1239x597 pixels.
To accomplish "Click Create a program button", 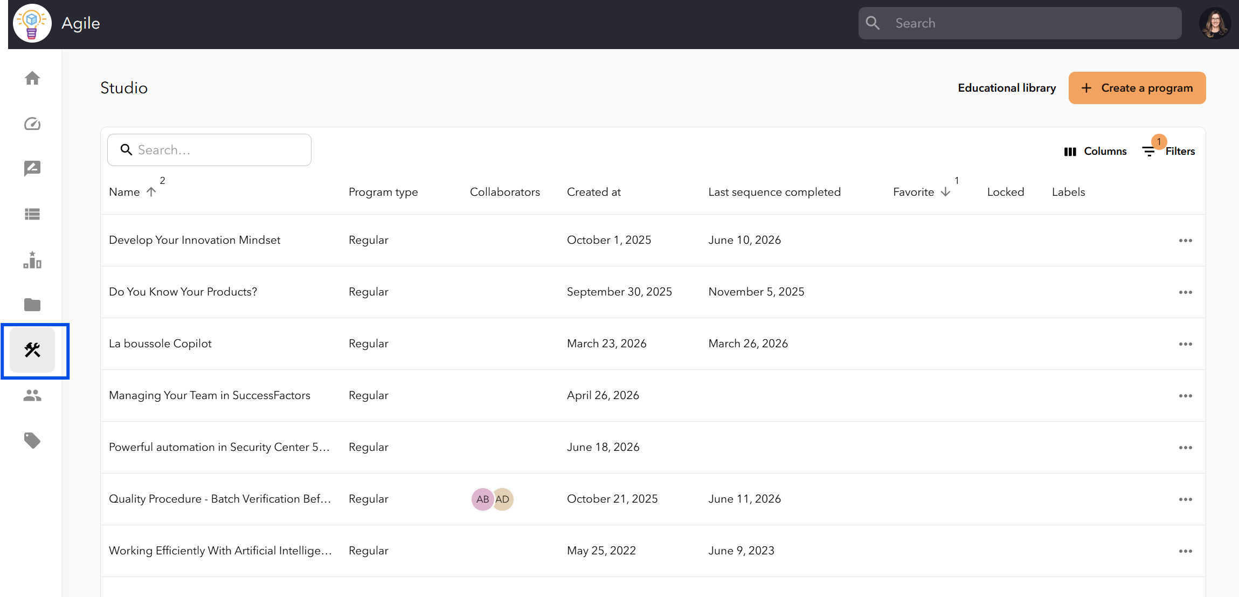I will [1137, 88].
